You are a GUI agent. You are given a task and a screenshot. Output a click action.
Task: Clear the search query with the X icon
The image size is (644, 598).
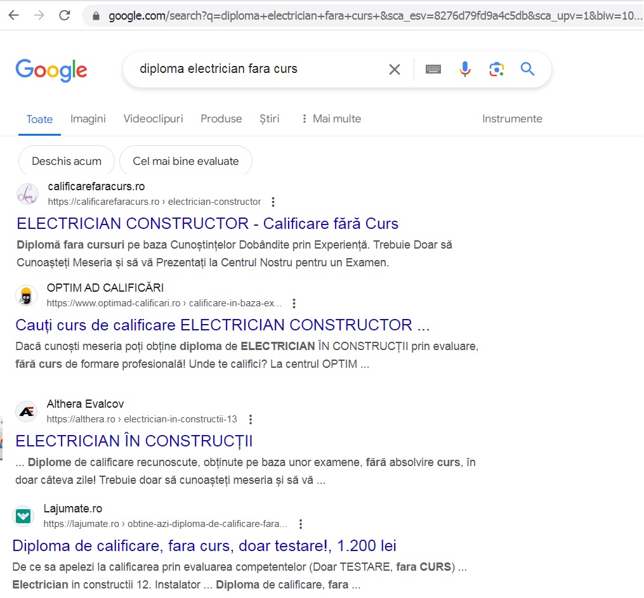tap(395, 69)
